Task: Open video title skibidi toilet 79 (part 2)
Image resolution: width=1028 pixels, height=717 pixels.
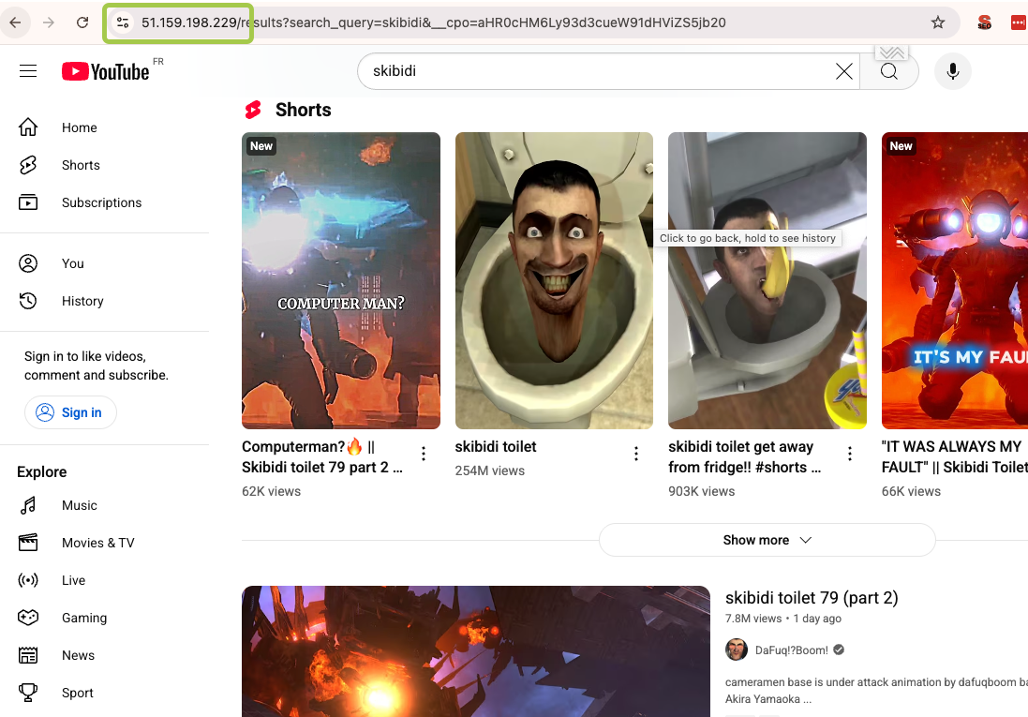Action: point(812,598)
